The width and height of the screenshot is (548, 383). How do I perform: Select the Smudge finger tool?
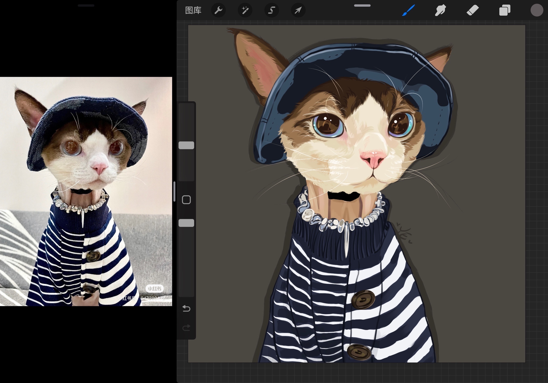coord(440,10)
